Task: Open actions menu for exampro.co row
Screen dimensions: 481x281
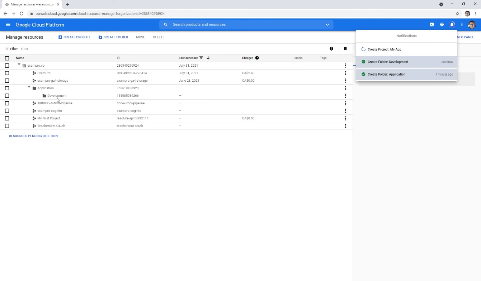Action: click(x=346, y=66)
